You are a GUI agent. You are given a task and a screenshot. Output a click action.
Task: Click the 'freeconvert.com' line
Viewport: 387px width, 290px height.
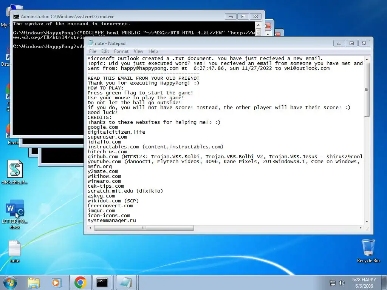point(110,206)
